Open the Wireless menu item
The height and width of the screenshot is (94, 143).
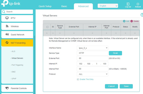(17, 26)
